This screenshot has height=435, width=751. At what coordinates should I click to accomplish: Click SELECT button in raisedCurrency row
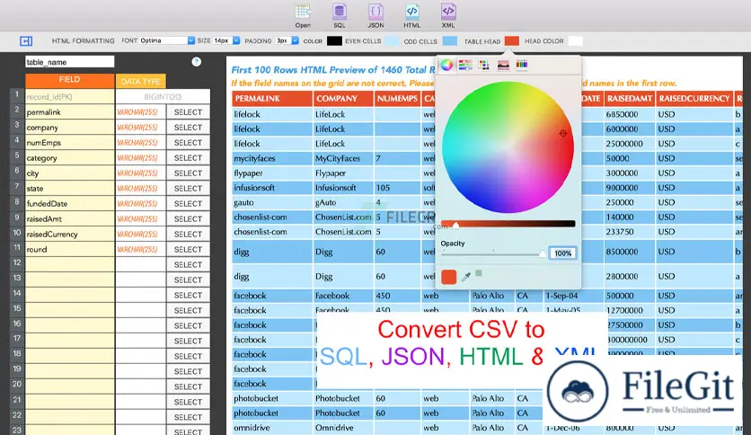click(189, 235)
